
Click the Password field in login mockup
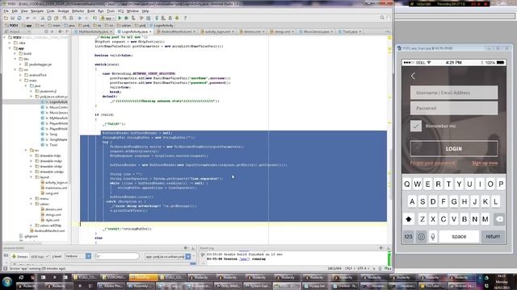pyautogui.click(x=454, y=108)
